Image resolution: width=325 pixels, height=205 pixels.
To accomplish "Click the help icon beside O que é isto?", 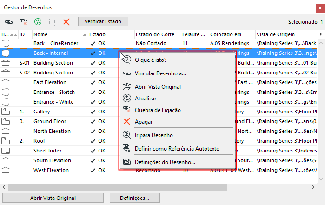I will (127, 60).
